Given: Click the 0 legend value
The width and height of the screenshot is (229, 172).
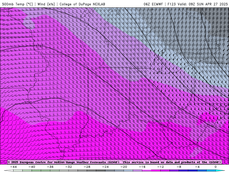Looking at the screenshot, I should click(x=216, y=167).
